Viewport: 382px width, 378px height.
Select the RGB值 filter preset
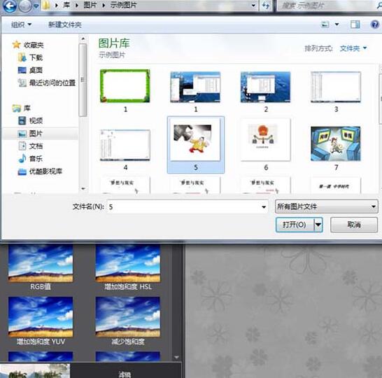click(41, 267)
